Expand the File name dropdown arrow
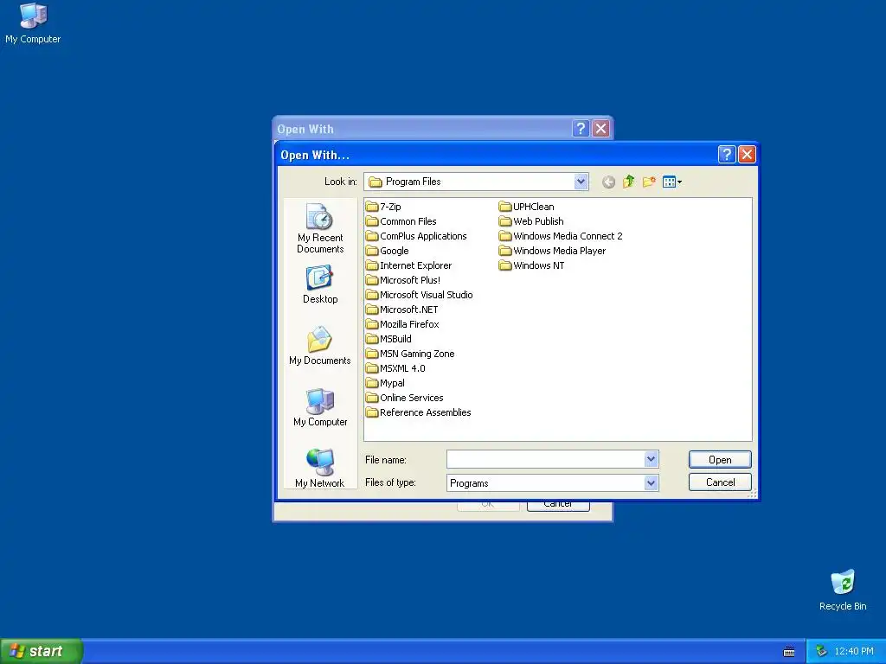Viewport: 886px width, 664px height. pyautogui.click(x=651, y=459)
